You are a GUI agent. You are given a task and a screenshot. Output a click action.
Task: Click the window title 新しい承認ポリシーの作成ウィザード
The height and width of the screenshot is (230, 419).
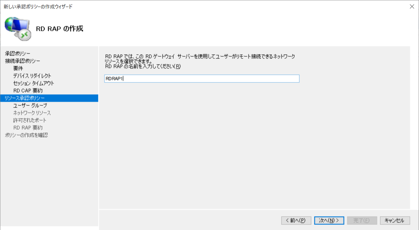[x=38, y=6]
